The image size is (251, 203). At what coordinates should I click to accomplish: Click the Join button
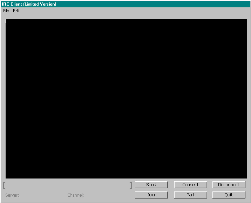tap(151, 195)
